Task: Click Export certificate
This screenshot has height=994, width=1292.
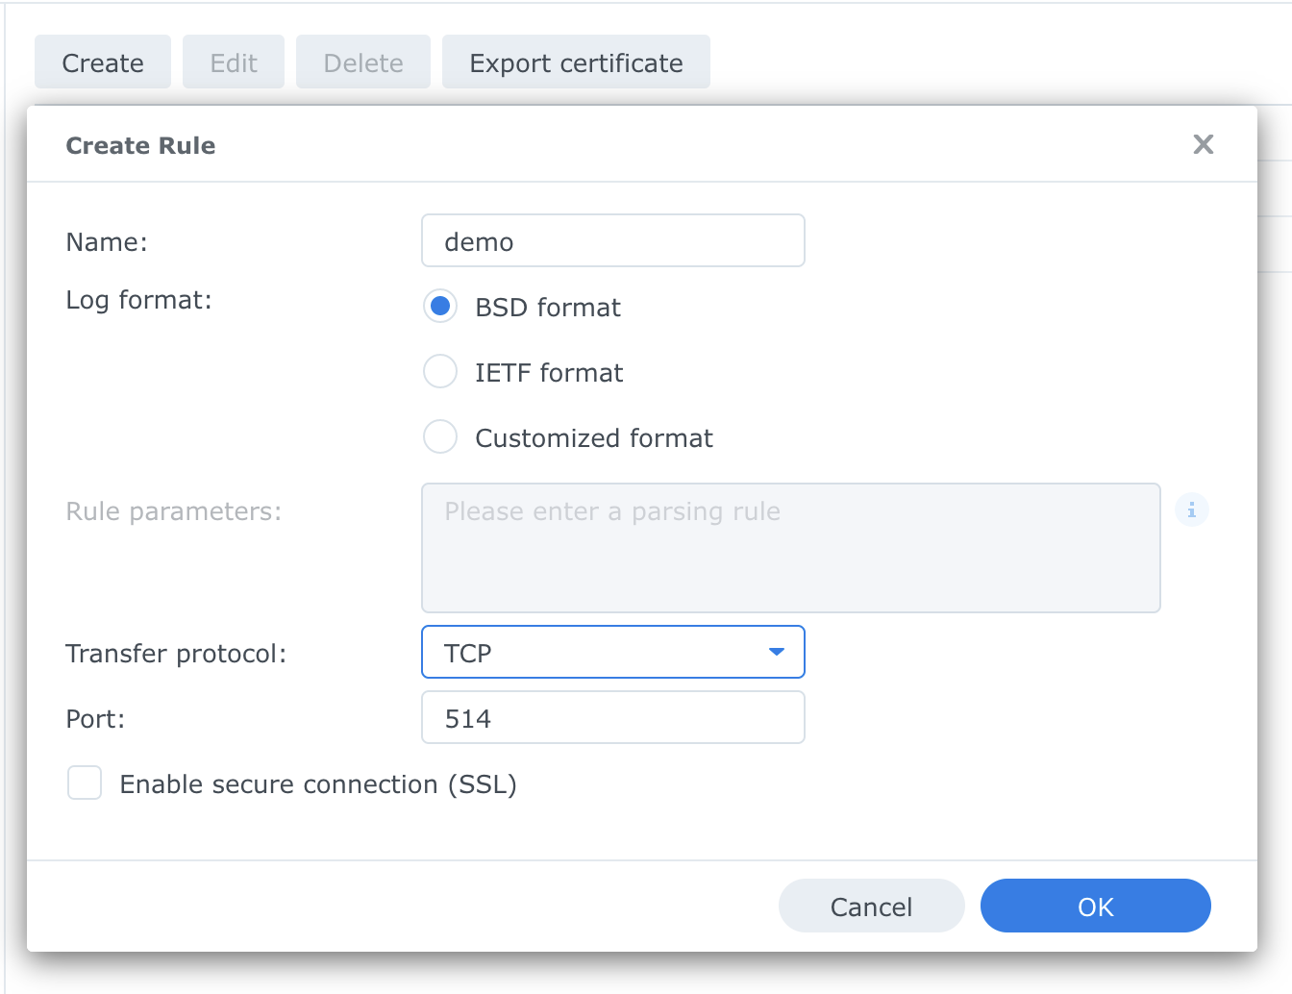Action: tap(576, 63)
